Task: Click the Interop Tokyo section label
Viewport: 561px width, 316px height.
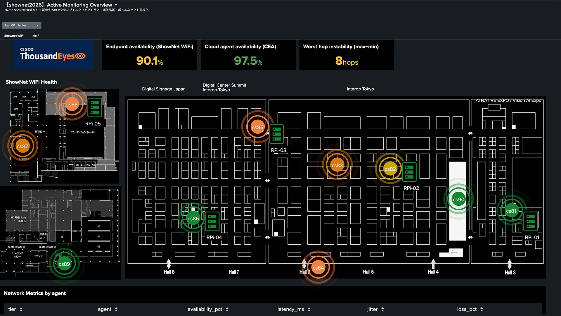Action: [360, 89]
